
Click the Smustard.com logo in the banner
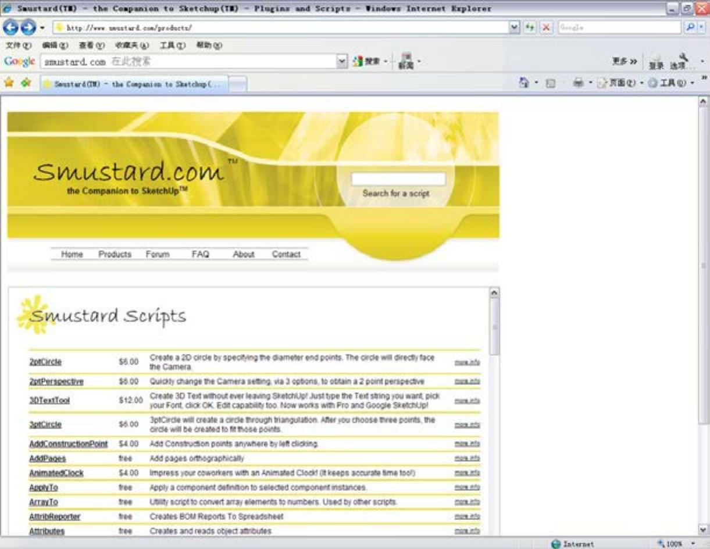pyautogui.click(x=129, y=172)
